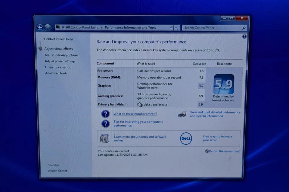Viewport: 289px width, 192px height.
Task: Select the Gaming graphics row label
Action: tap(110, 96)
